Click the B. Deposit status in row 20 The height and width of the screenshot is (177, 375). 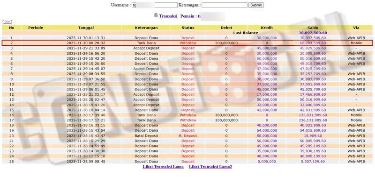188,136
